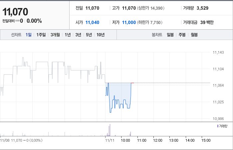Show the 1년 line chart
Image resolution: width=233 pixels, height=150 pixels.
[x=68, y=35]
